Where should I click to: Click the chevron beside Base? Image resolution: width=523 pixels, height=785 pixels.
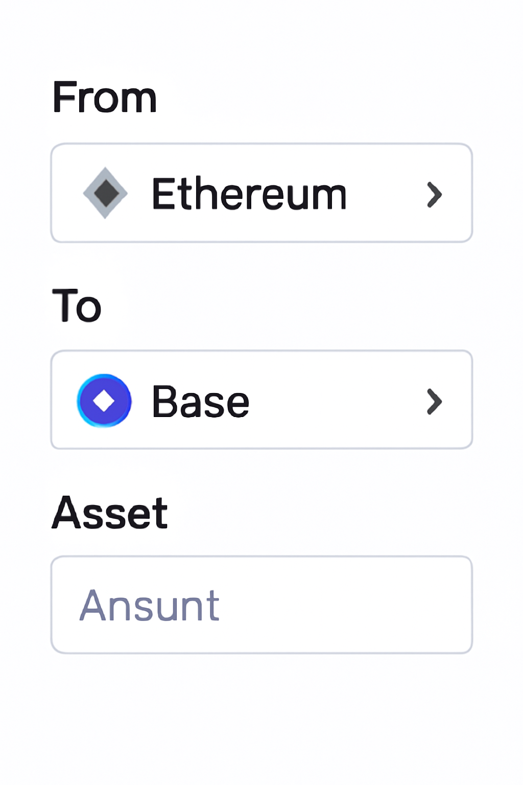coord(435,402)
